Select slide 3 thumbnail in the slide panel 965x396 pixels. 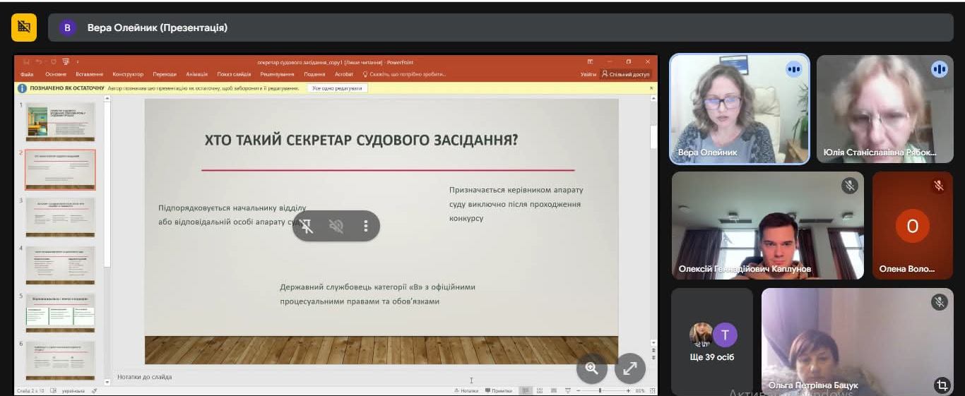60,217
